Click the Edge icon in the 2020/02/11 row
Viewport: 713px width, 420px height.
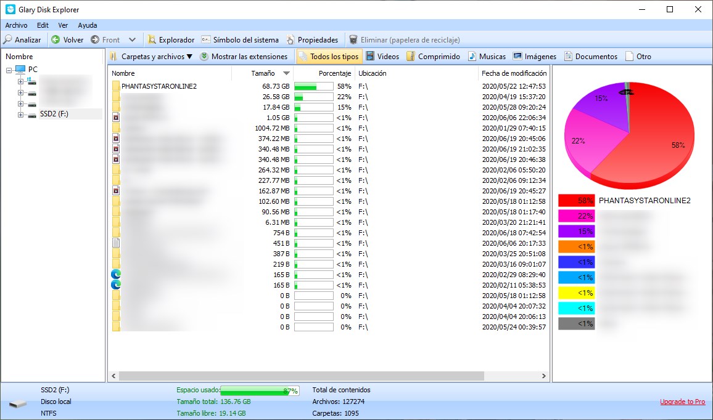[x=116, y=285]
